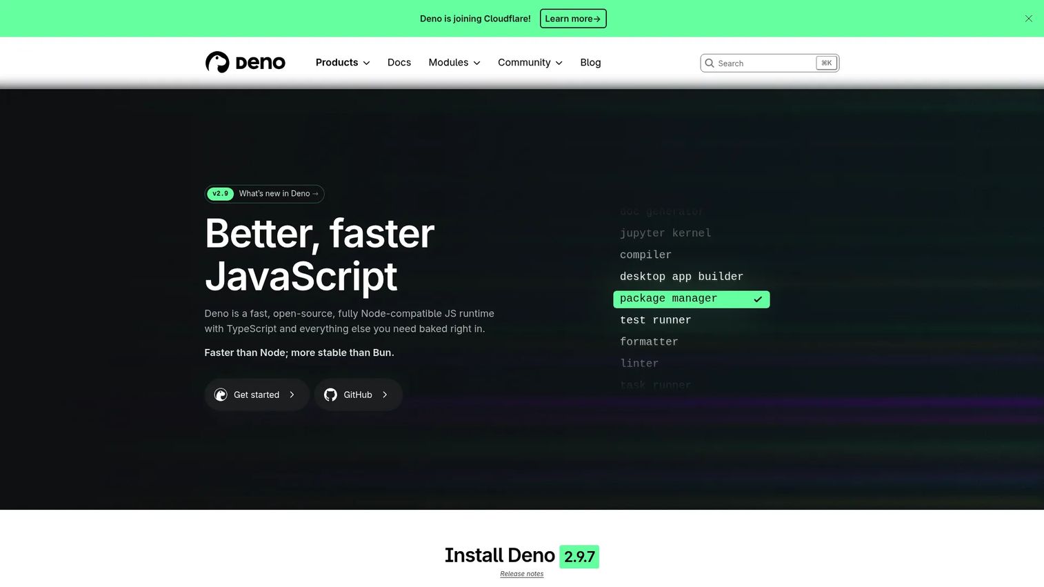
Task: Click 'Deno is joining Cloudflare!' text
Action: point(475,19)
